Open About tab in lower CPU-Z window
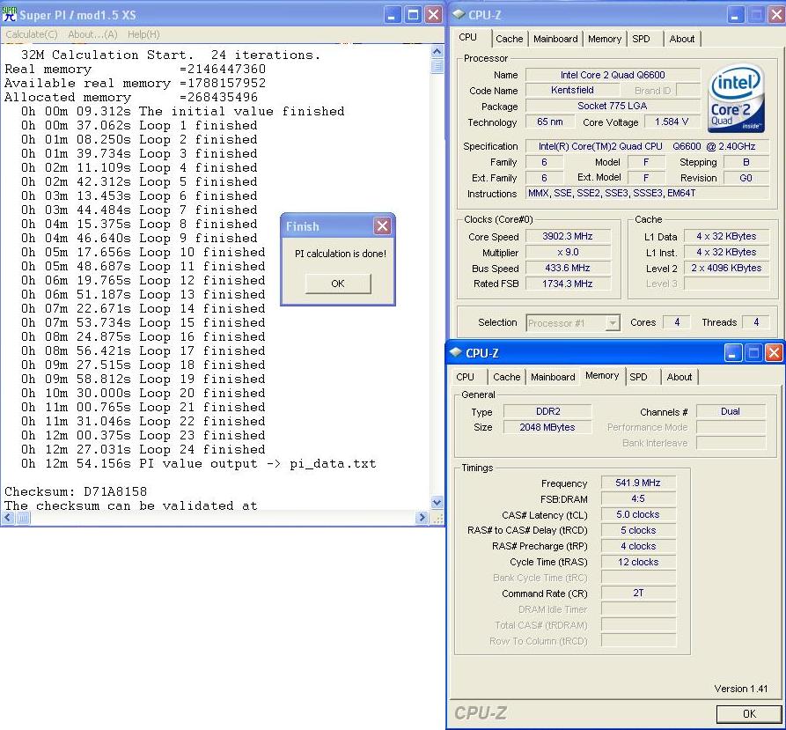Viewport: 786px width, 730px height. click(x=679, y=377)
